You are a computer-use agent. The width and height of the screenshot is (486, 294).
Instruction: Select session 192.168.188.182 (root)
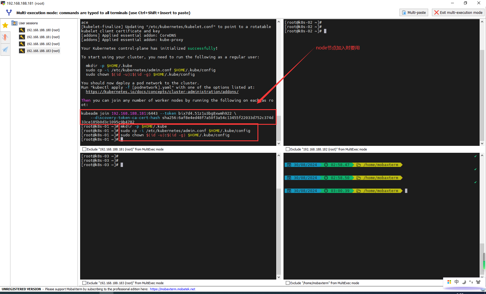(x=43, y=44)
